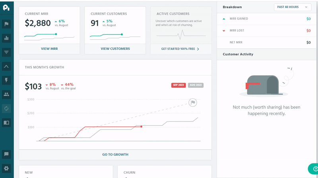Open the Past 48 Hours dropdown

(293, 7)
